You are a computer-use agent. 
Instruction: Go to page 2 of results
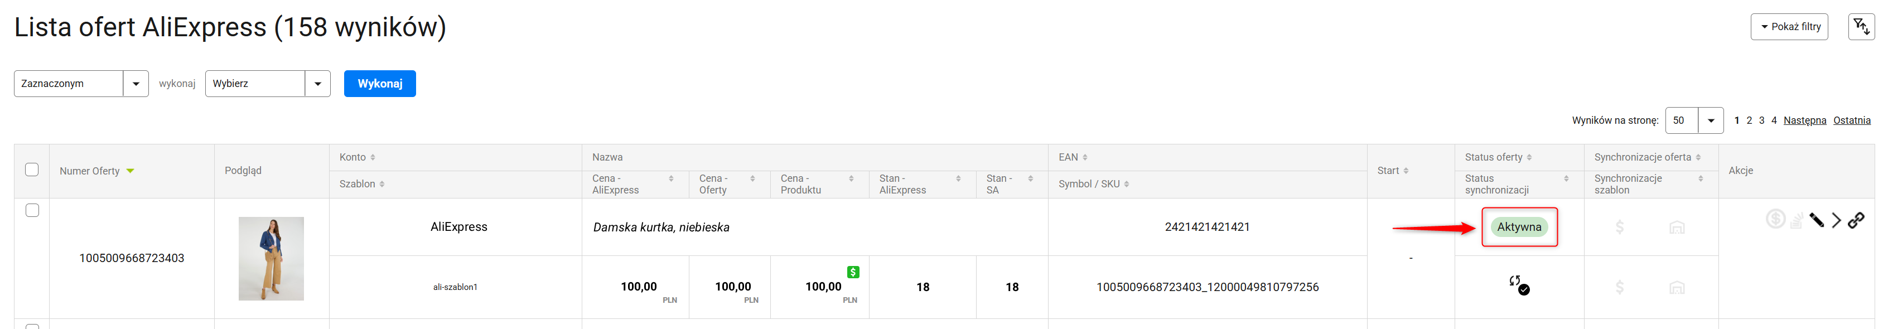(1749, 120)
